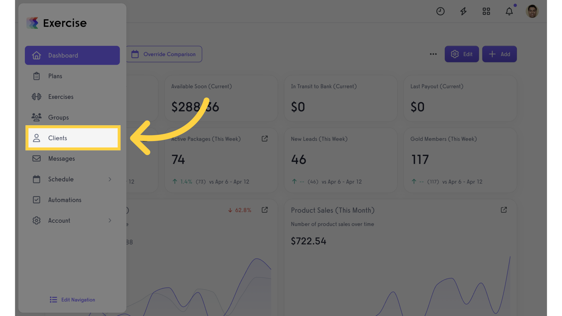Click the 62.8% decrease indicator
562x316 pixels.
(240, 210)
